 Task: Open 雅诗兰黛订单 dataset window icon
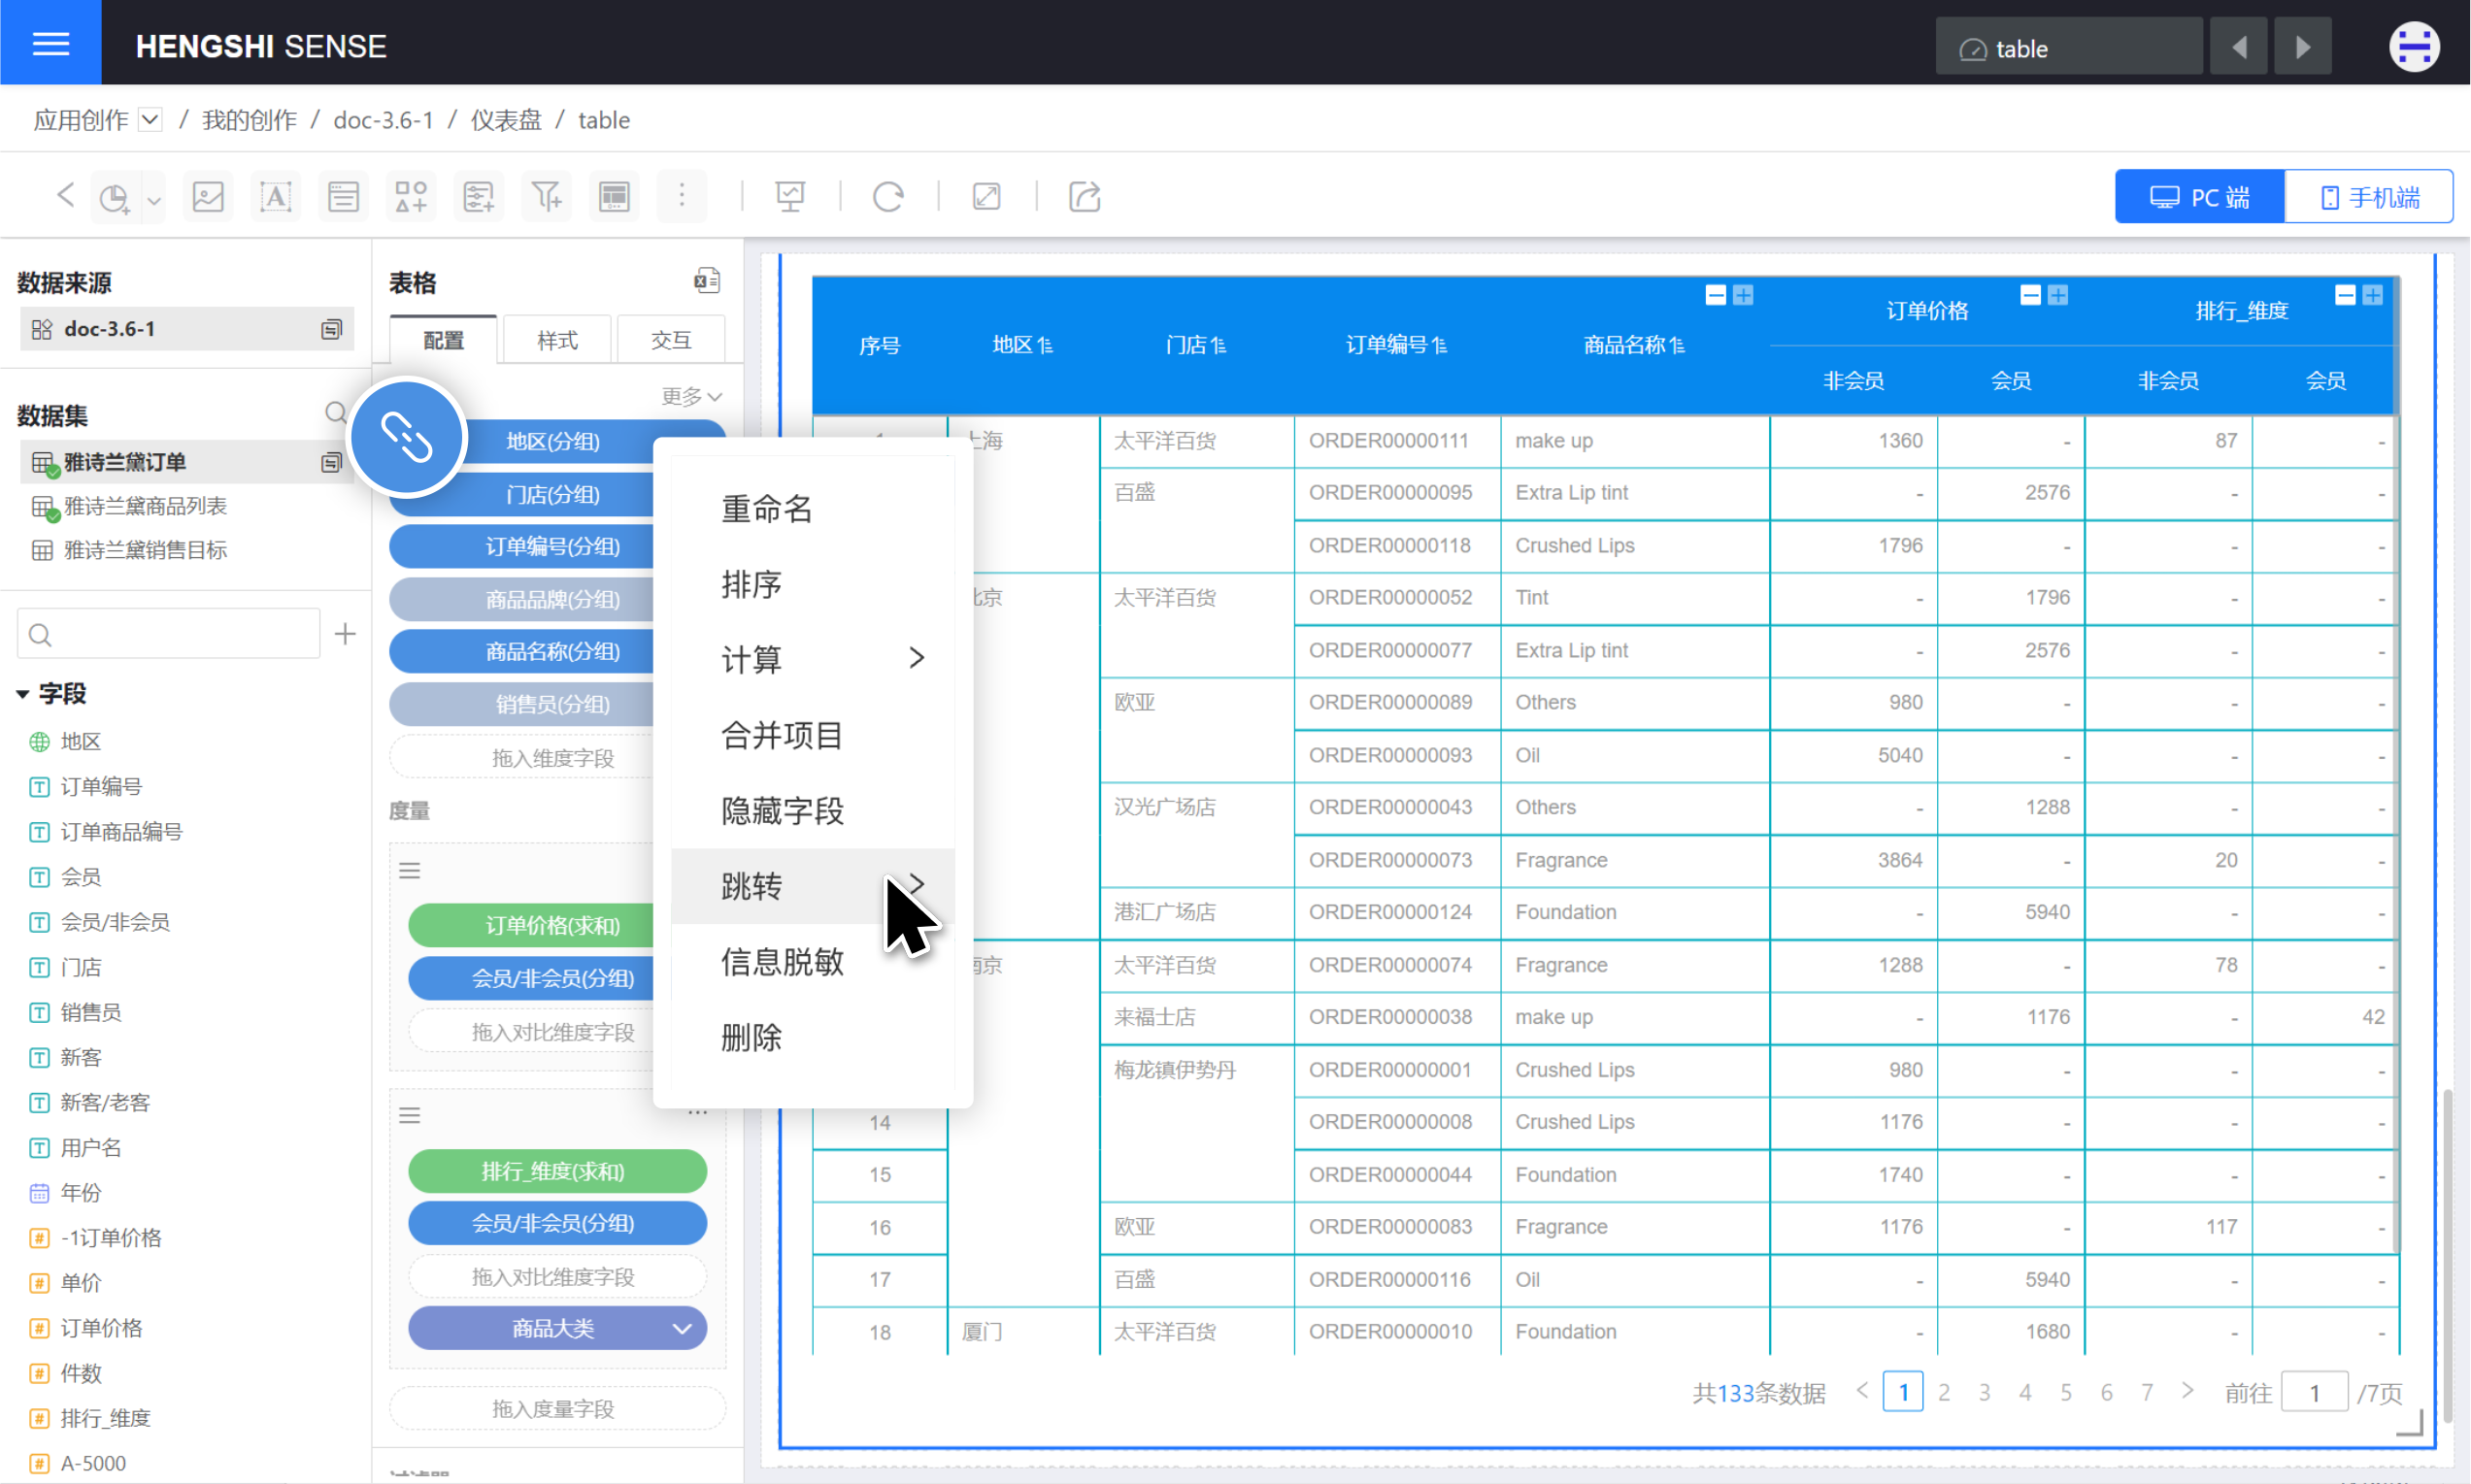click(x=331, y=462)
